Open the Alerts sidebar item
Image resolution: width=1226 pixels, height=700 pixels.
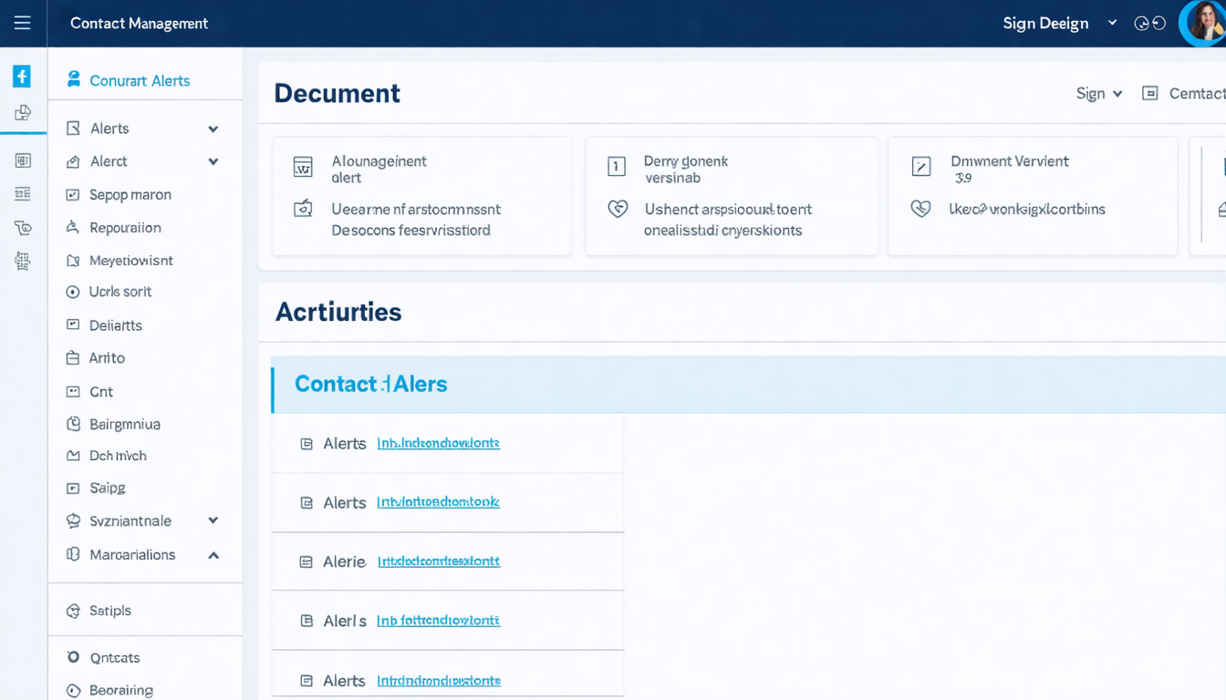click(x=109, y=129)
